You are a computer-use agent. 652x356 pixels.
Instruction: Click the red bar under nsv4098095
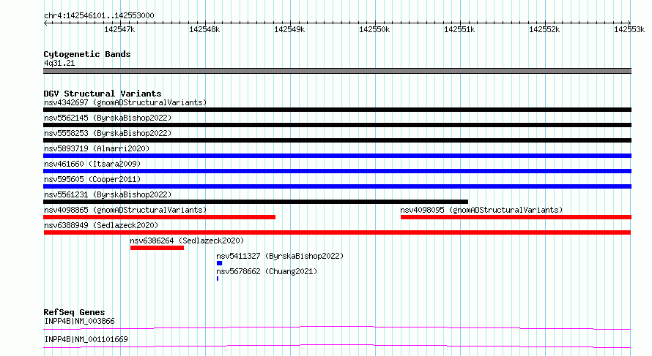pos(516,217)
